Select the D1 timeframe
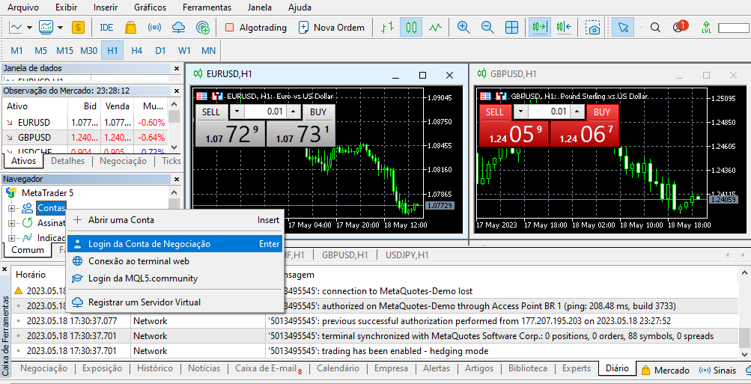This screenshot has width=751, height=384. click(160, 50)
